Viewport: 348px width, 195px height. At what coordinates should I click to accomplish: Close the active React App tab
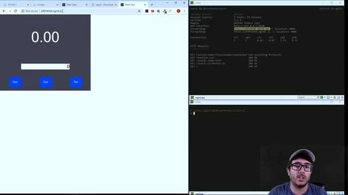point(145,5)
